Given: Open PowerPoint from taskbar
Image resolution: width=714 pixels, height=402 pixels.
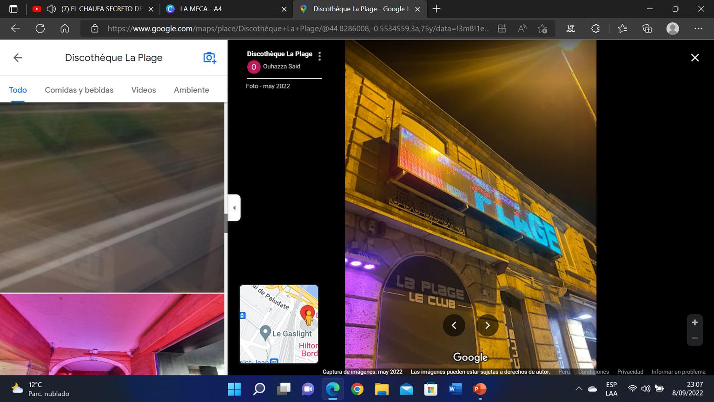Looking at the screenshot, I should [x=480, y=389].
